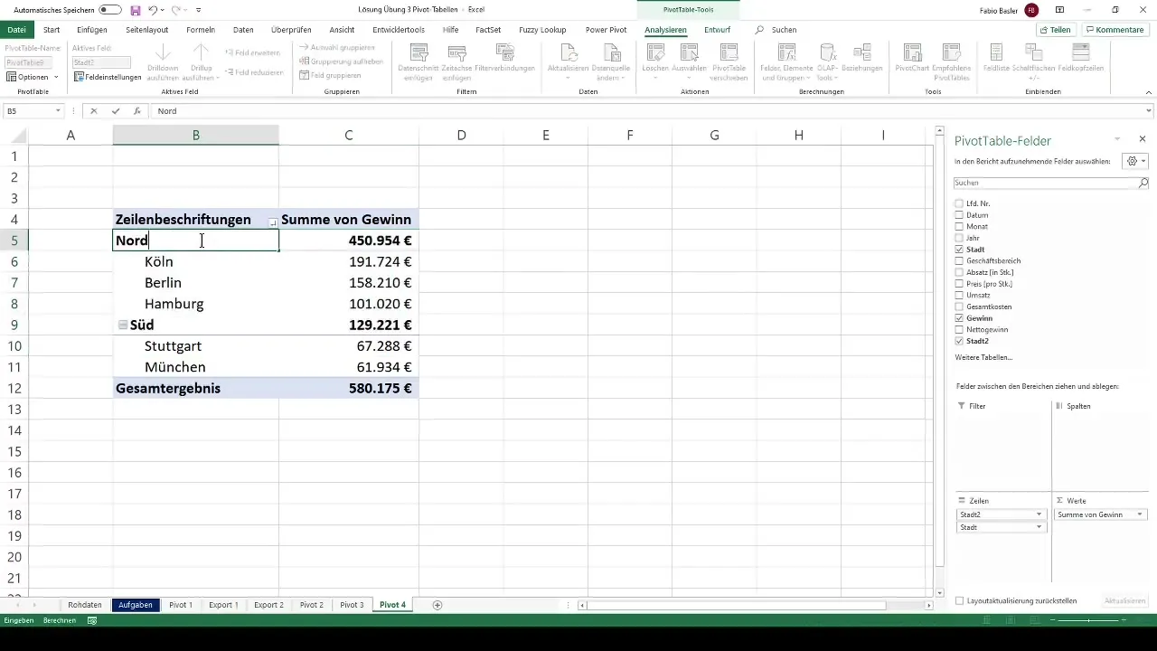Image resolution: width=1157 pixels, height=651 pixels.
Task: Click the Redo arrow icon
Action: (x=176, y=10)
